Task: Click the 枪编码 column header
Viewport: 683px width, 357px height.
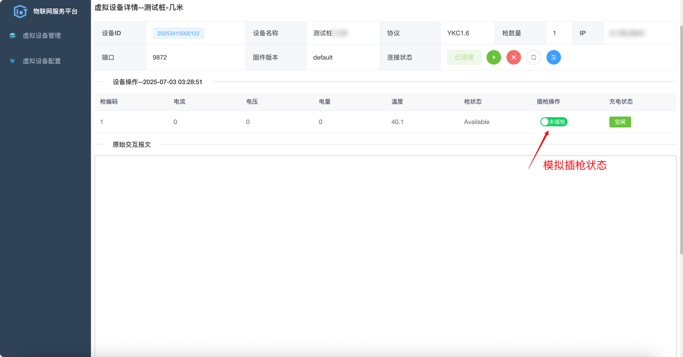Action: (109, 102)
